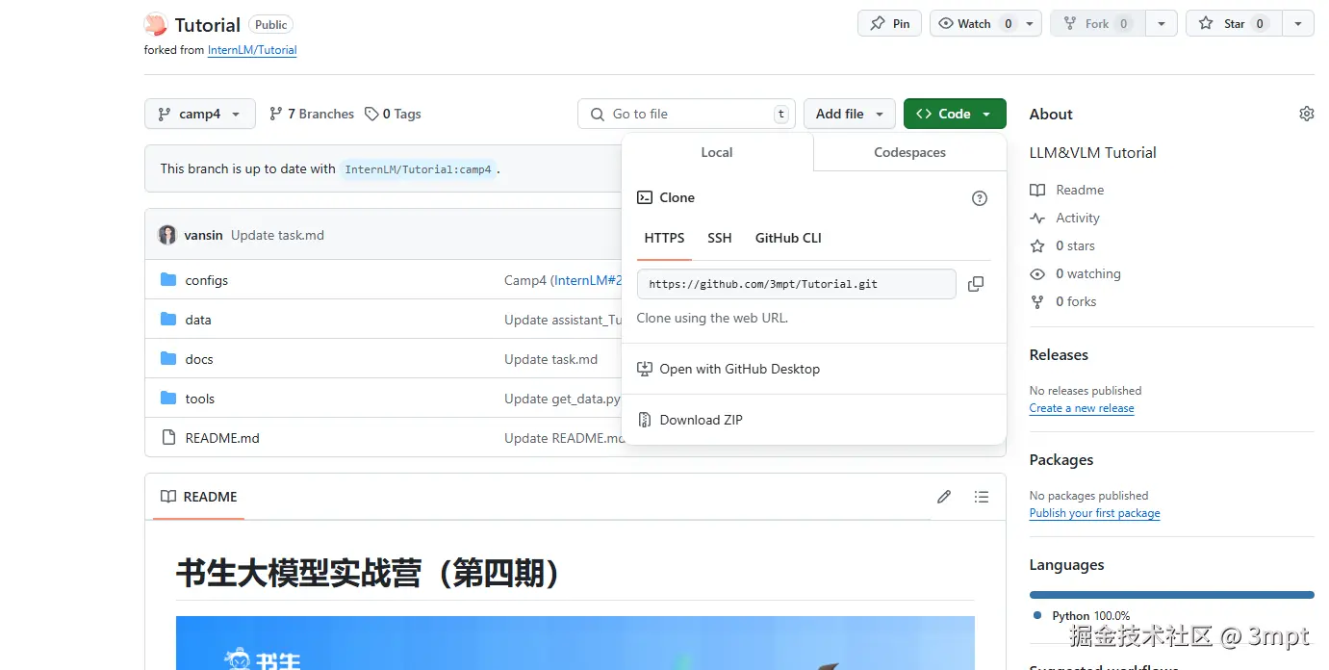Image resolution: width=1329 pixels, height=670 pixels.
Task: Open the 7 Branches link
Action: tap(312, 114)
